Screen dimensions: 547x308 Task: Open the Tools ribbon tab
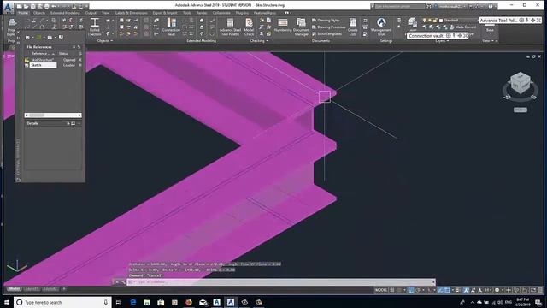pyautogui.click(x=187, y=13)
